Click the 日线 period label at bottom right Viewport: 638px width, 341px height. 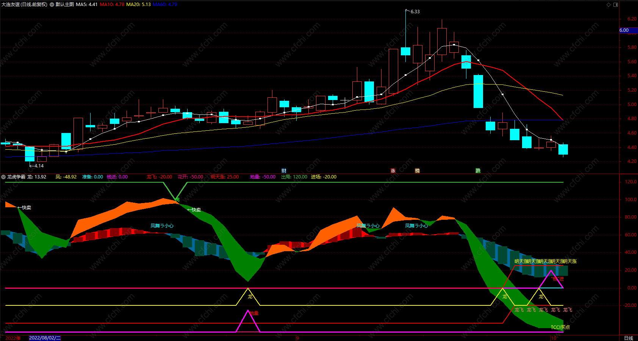pyautogui.click(x=629, y=338)
